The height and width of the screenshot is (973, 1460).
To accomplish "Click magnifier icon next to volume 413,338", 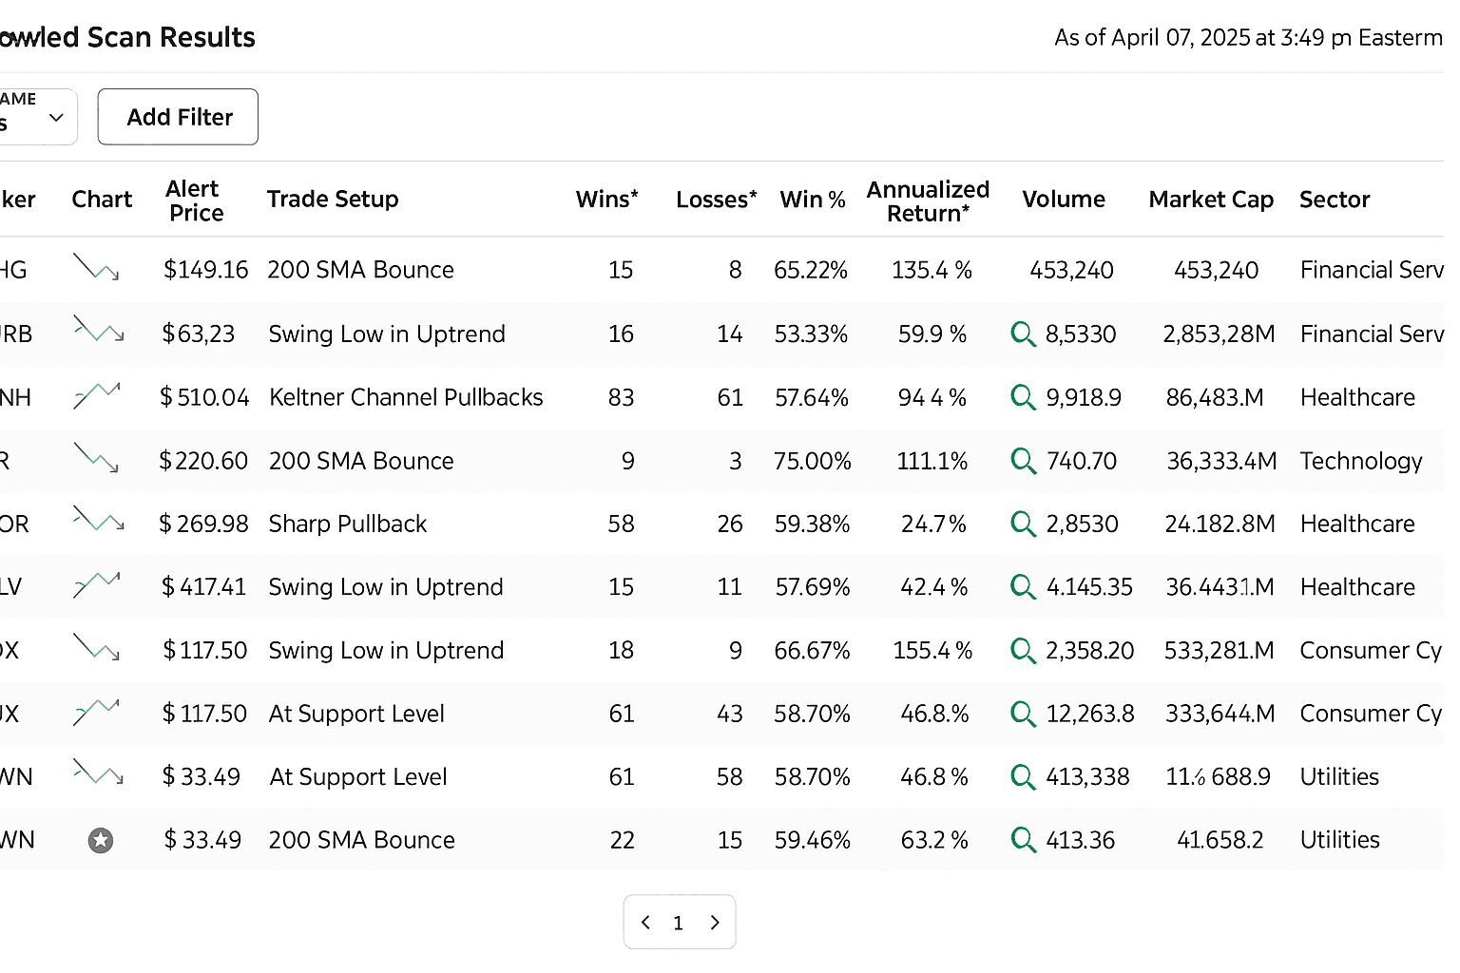I will click(x=1023, y=777).
